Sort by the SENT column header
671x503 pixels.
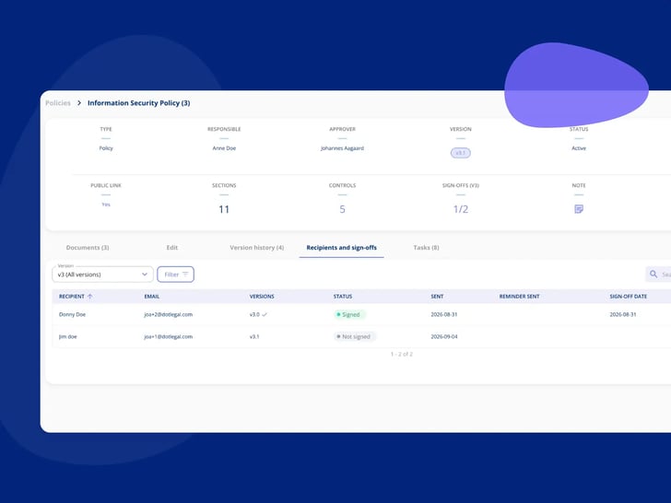click(437, 297)
